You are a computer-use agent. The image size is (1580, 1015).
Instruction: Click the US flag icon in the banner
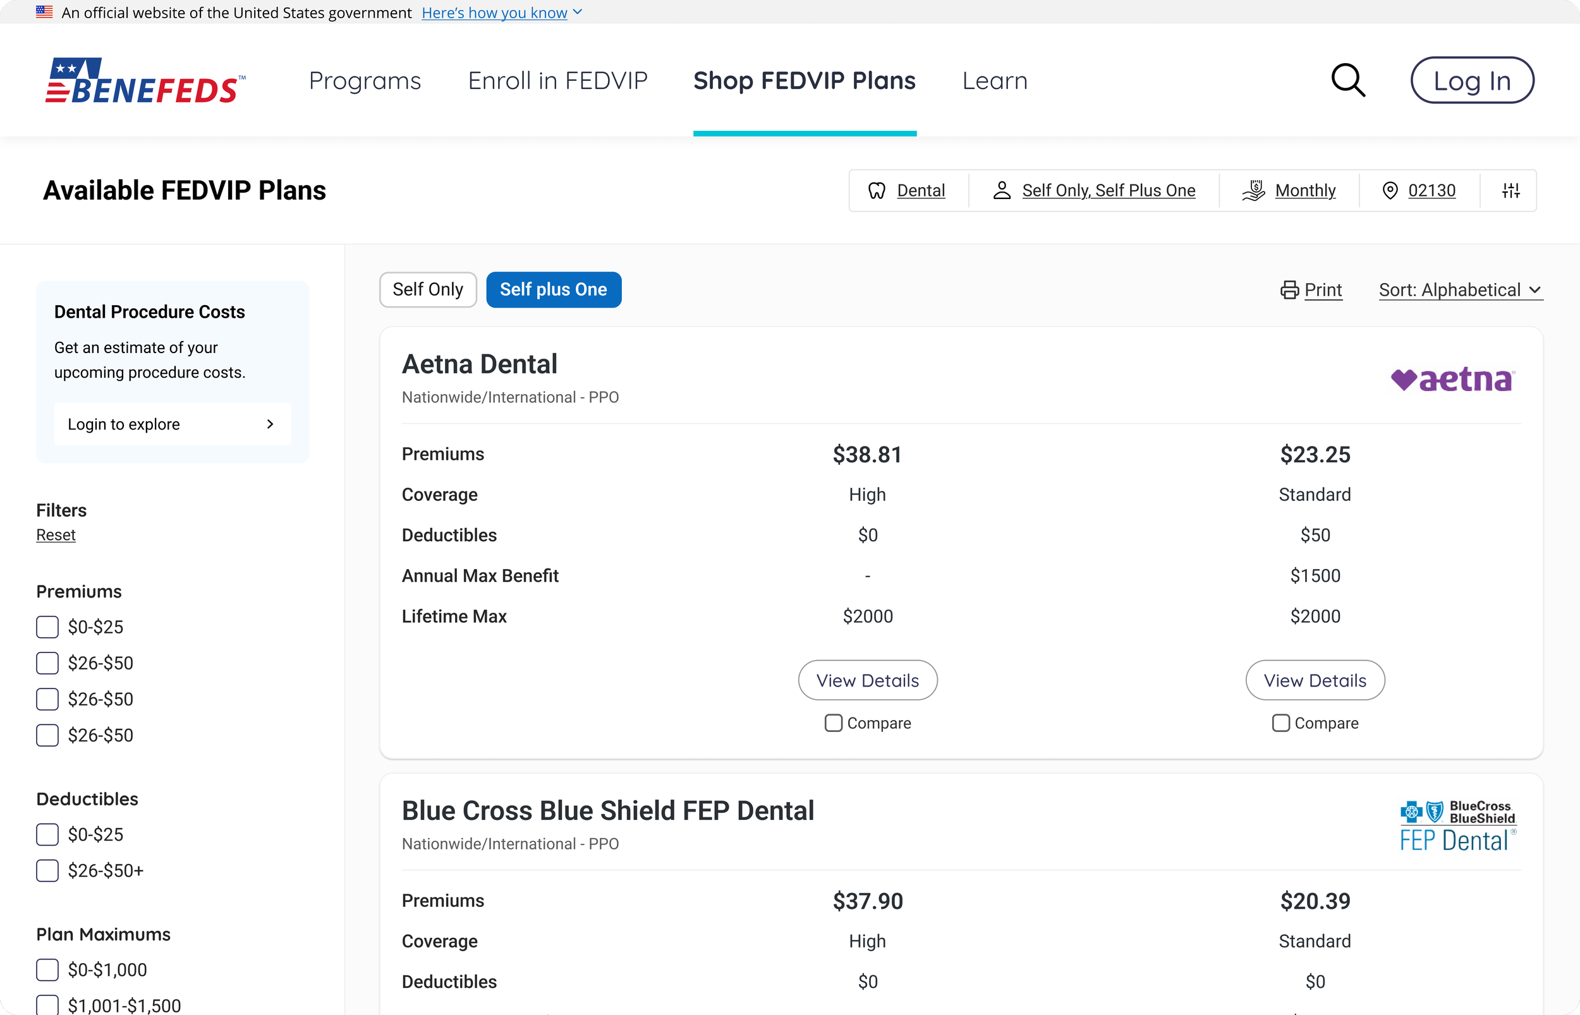point(44,12)
